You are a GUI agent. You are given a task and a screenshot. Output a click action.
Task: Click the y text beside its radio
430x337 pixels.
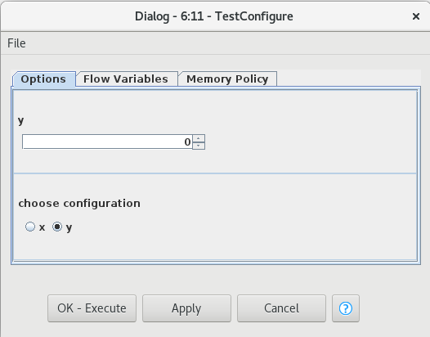pyautogui.click(x=69, y=227)
